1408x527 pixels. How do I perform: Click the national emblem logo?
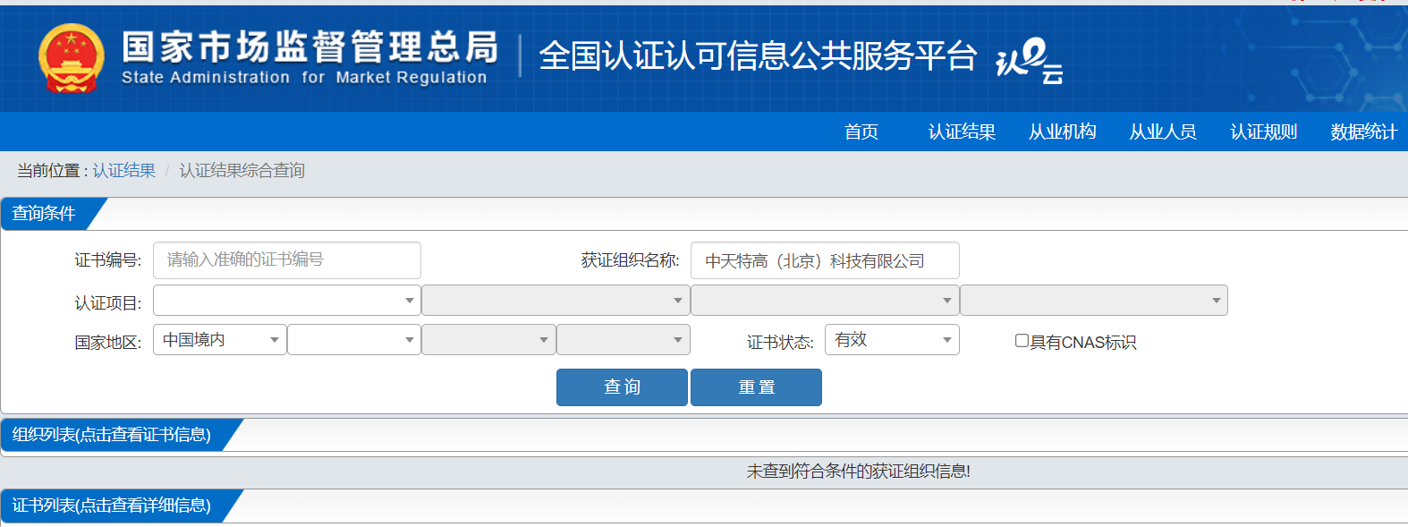(x=72, y=58)
